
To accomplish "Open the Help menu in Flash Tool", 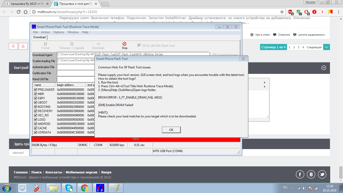I will 85,32.
